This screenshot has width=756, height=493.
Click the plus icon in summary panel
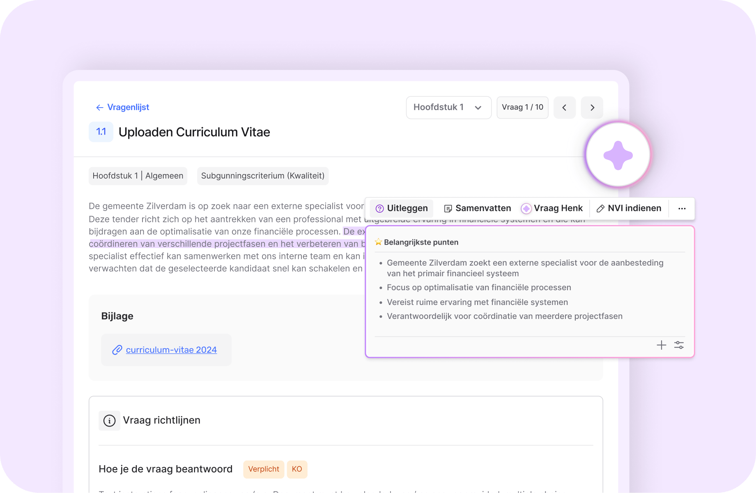661,345
